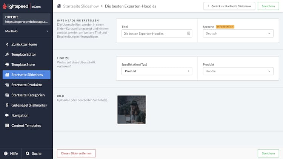The image size is (283, 159).
Task: Click the Titel input field
Action: click(157, 34)
